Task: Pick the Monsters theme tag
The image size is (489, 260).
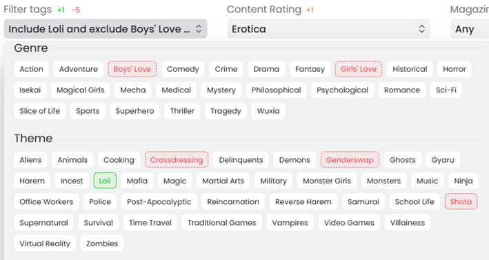Action: (384, 181)
